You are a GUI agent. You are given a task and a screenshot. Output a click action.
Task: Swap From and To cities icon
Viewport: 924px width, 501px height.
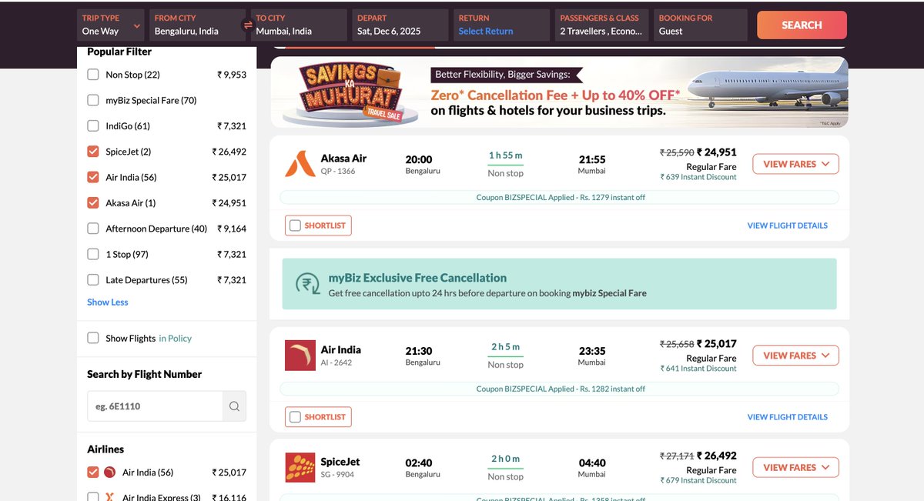[x=248, y=25]
